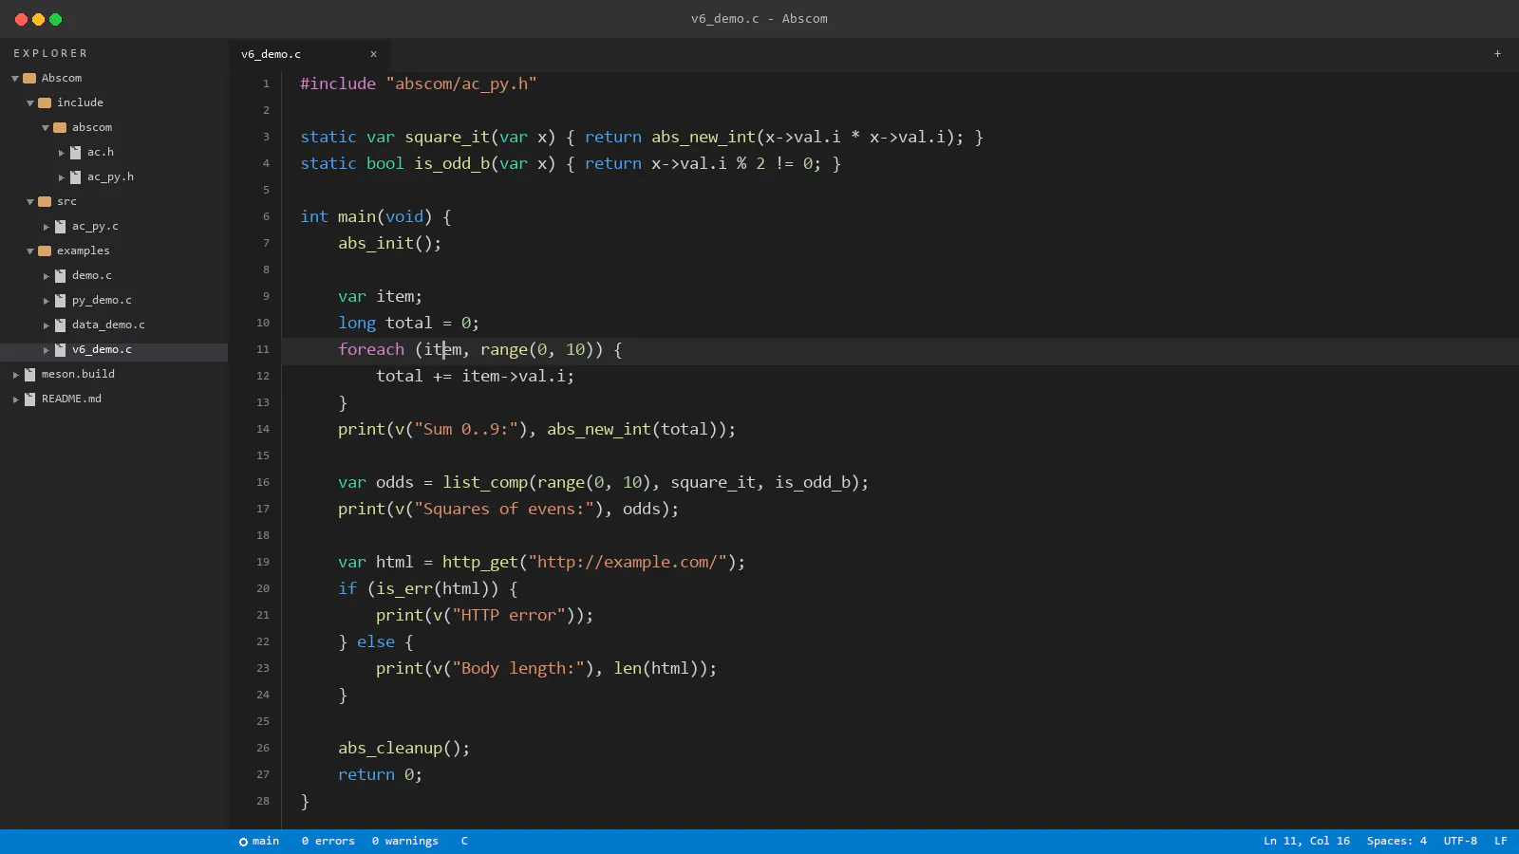Click the "http://example.com/" string
1519x854 pixels.
[628, 562]
